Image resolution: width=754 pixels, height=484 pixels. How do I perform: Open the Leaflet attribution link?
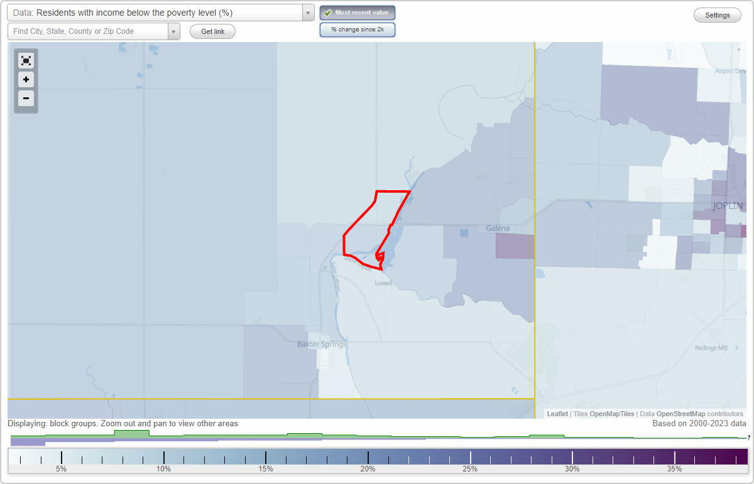[557, 414]
